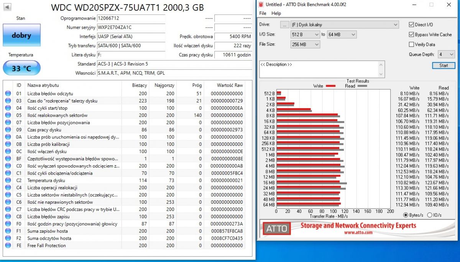The width and height of the screenshot is (460, 262).
Task: Open the www.atto.com link
Action: (x=358, y=232)
